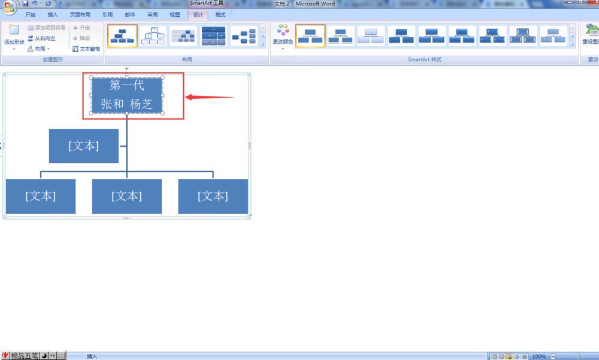The width and height of the screenshot is (599, 360).
Task: Click 从右向左 right-to-left button
Action: coord(42,38)
